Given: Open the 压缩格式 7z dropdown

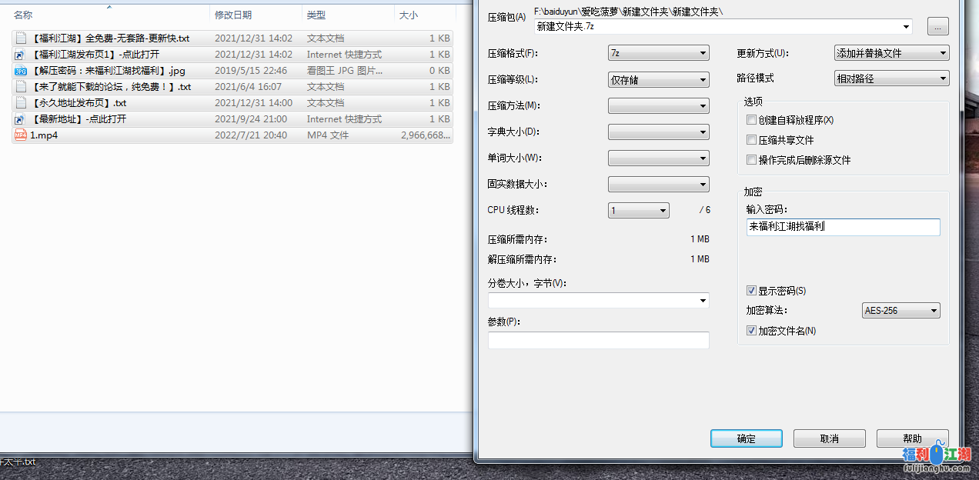Looking at the screenshot, I should tap(658, 53).
